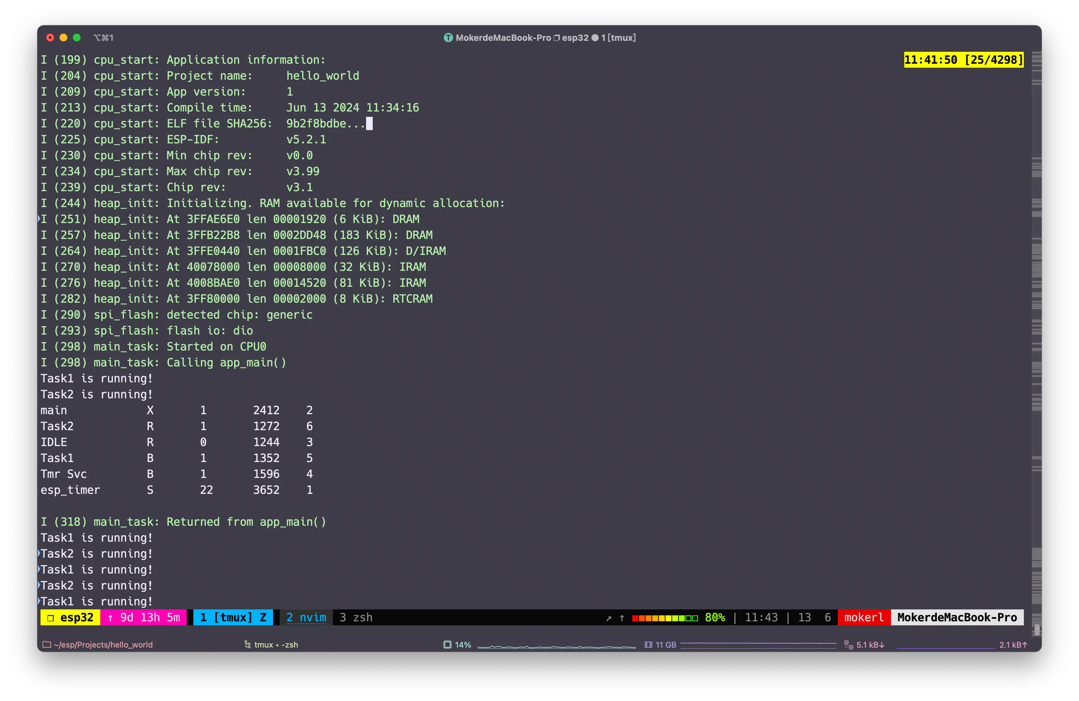Click the 'Tmr Svc' task row
1079x701 pixels.
(x=177, y=474)
